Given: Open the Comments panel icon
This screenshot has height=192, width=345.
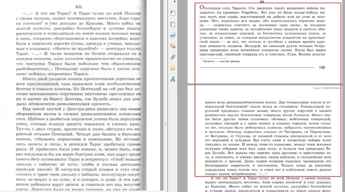Looking at the screenshot, I should (x=172, y=46).
